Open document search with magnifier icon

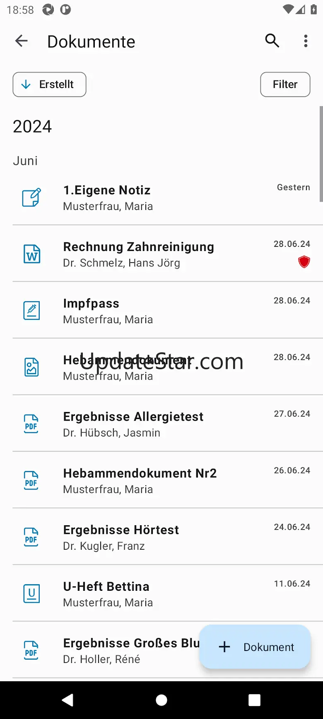pos(272,41)
